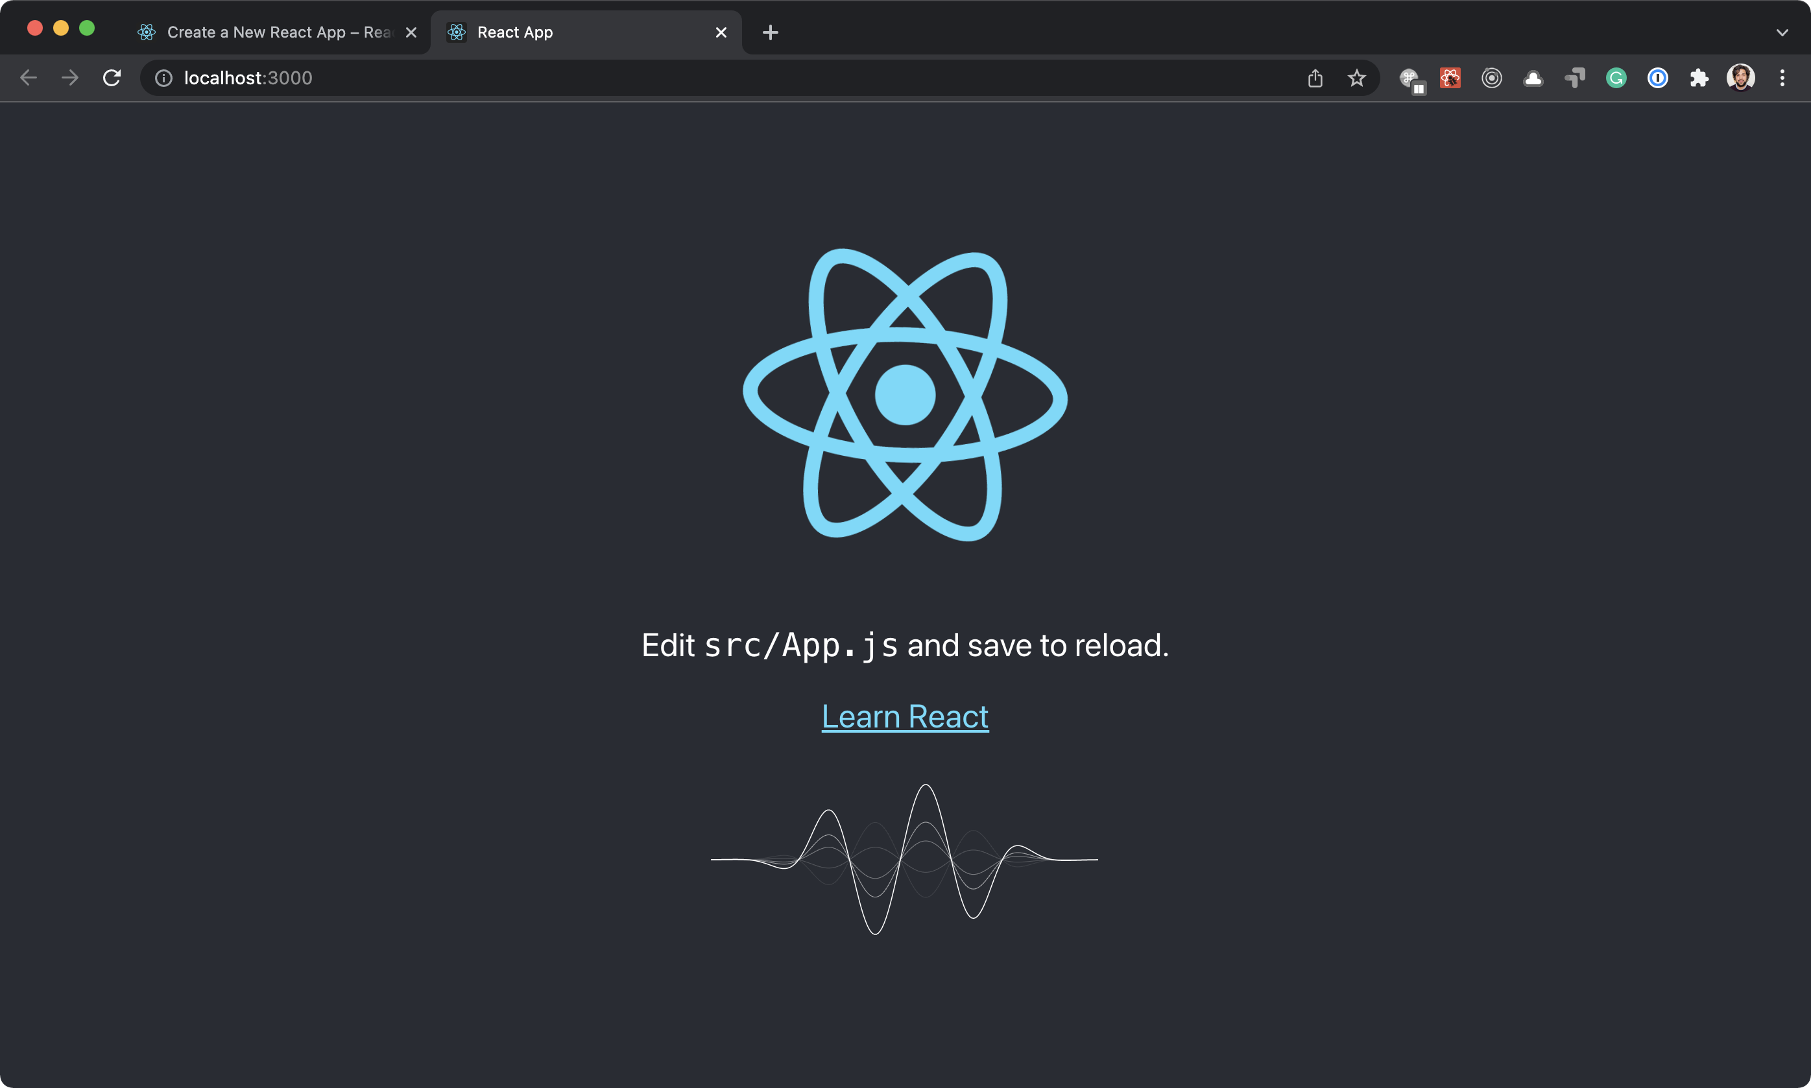Open the user profile avatar menu

point(1740,78)
